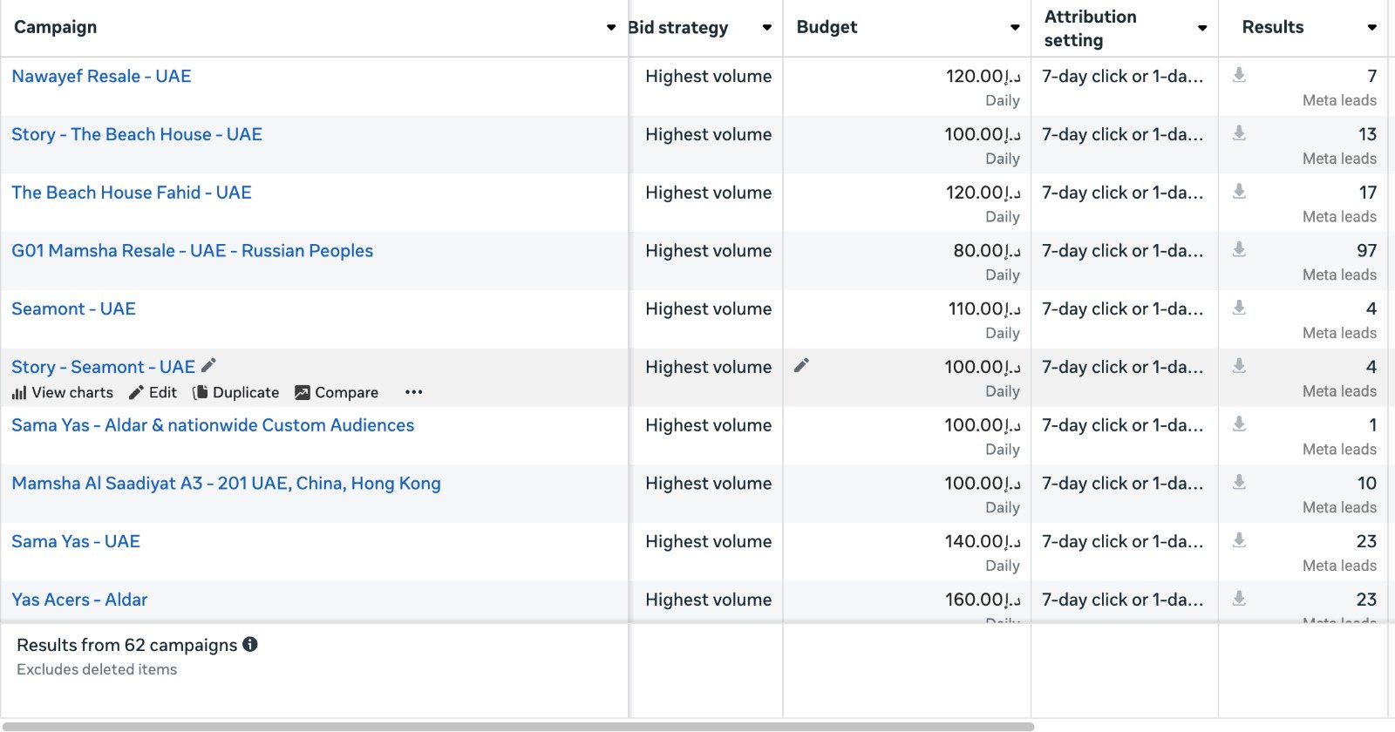Image resolution: width=1395 pixels, height=732 pixels.
Task: Click the Results from 62 campaigns summary text
Action: (127, 645)
